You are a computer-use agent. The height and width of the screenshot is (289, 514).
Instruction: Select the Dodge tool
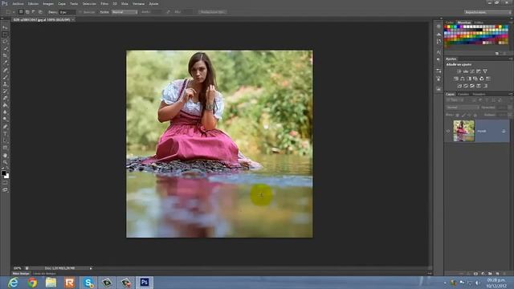click(x=5, y=120)
